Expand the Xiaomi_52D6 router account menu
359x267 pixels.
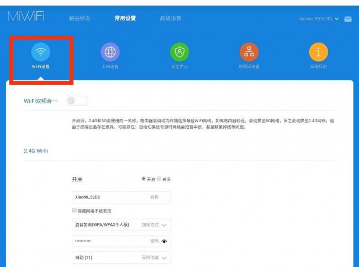pyautogui.click(x=319, y=19)
